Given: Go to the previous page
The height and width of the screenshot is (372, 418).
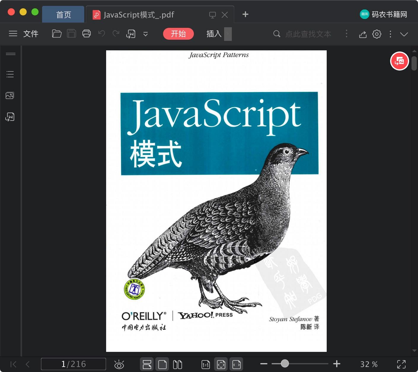Looking at the screenshot, I should 28,364.
